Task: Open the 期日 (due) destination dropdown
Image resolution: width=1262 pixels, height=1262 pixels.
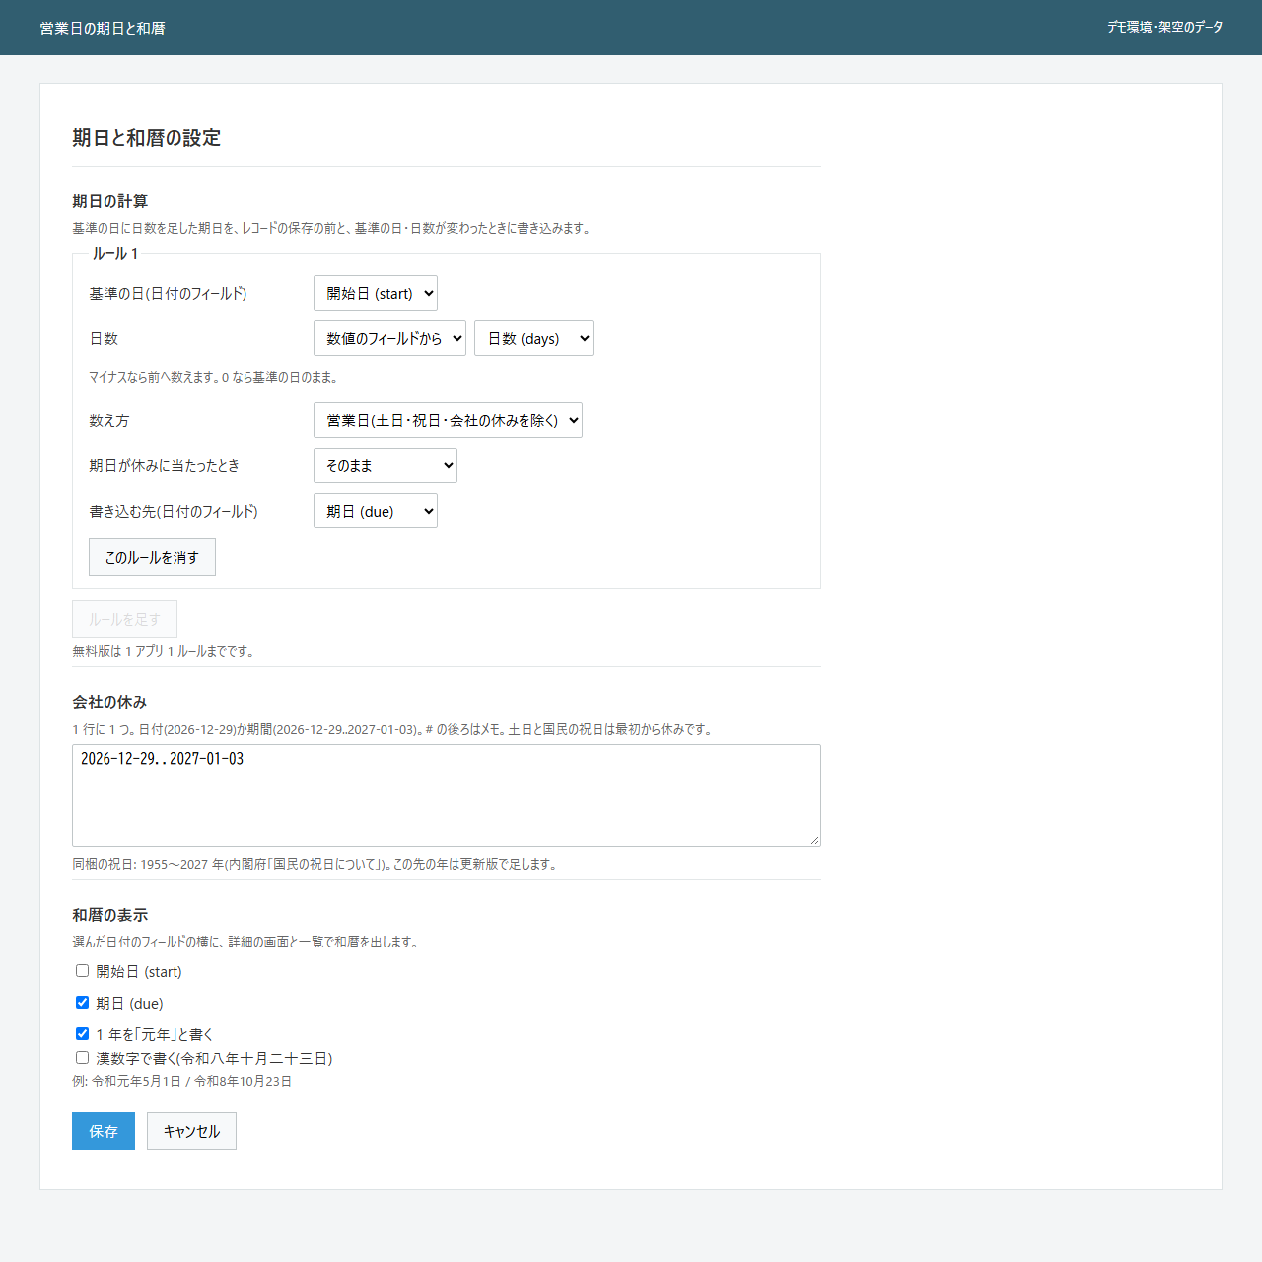Action: (x=376, y=511)
